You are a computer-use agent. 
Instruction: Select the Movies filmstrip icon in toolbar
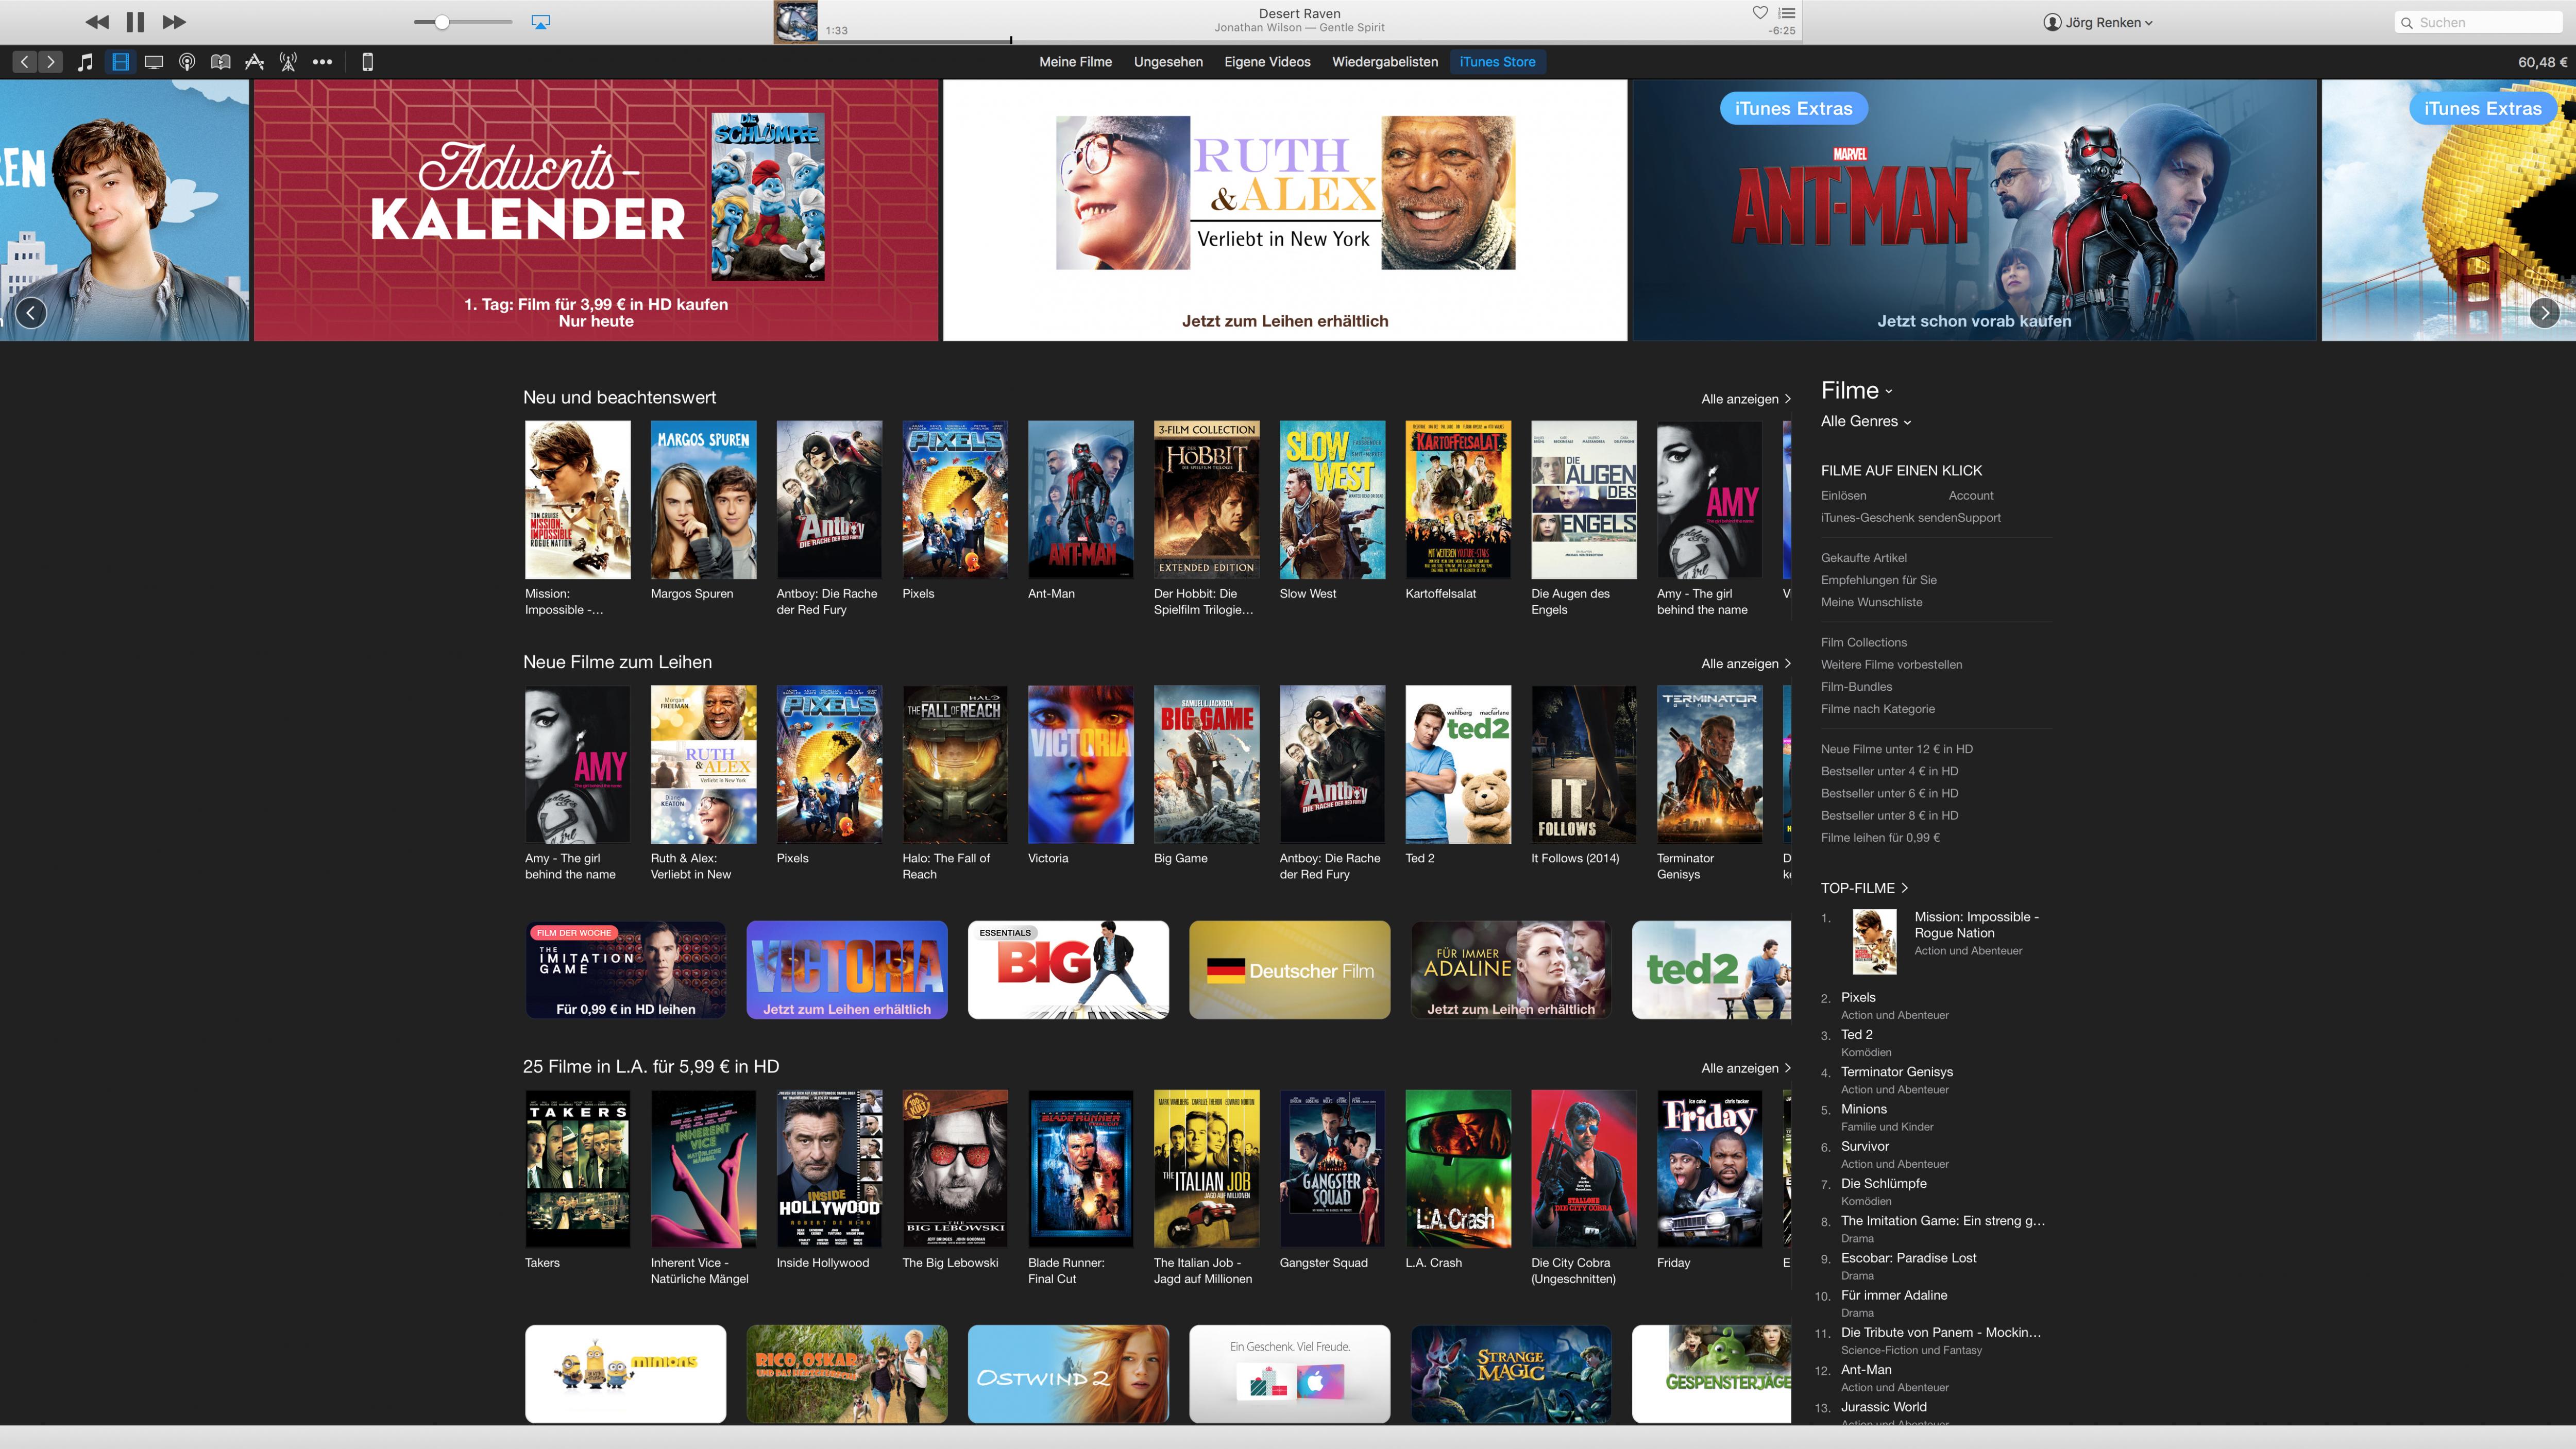120,61
